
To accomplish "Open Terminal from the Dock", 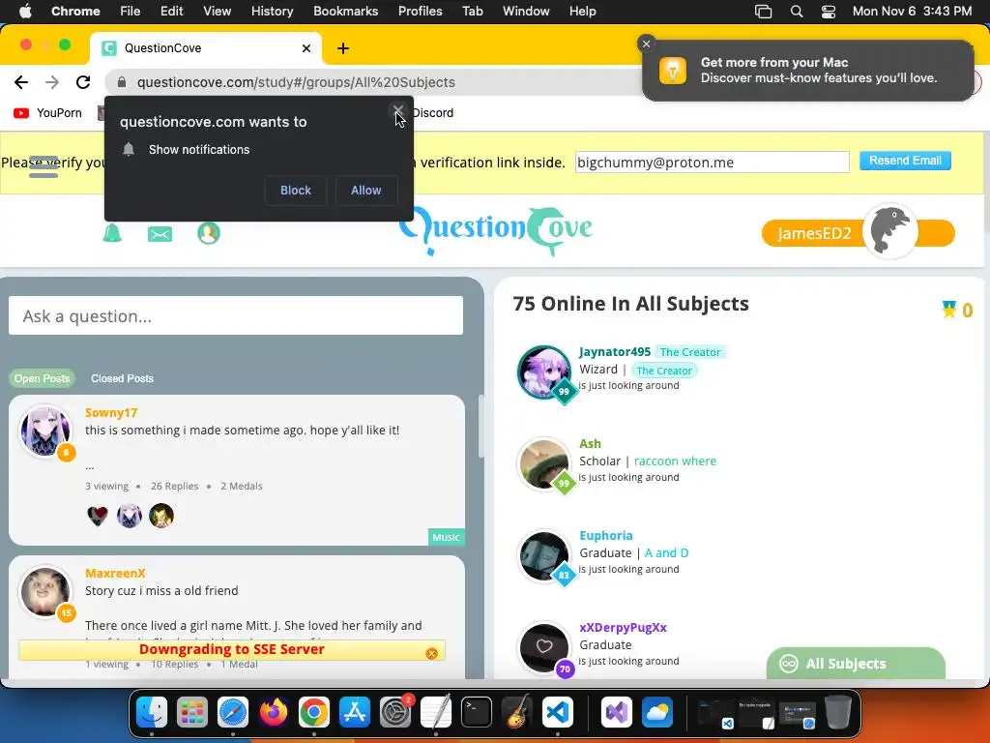I will pos(476,713).
